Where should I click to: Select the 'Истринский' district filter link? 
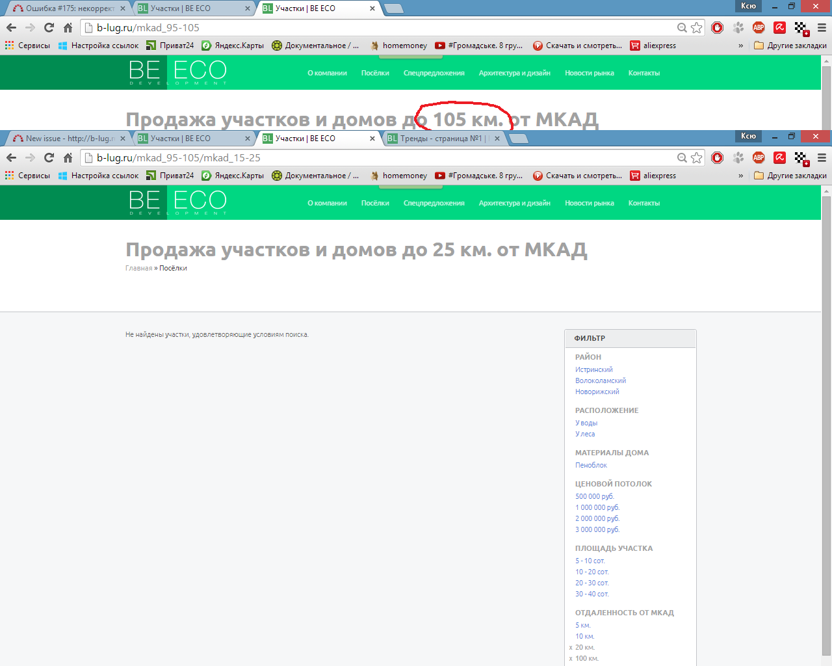[593, 369]
